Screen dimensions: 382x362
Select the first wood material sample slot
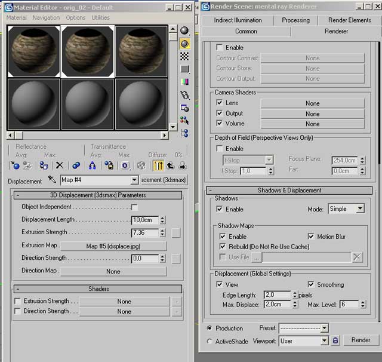[33, 51]
